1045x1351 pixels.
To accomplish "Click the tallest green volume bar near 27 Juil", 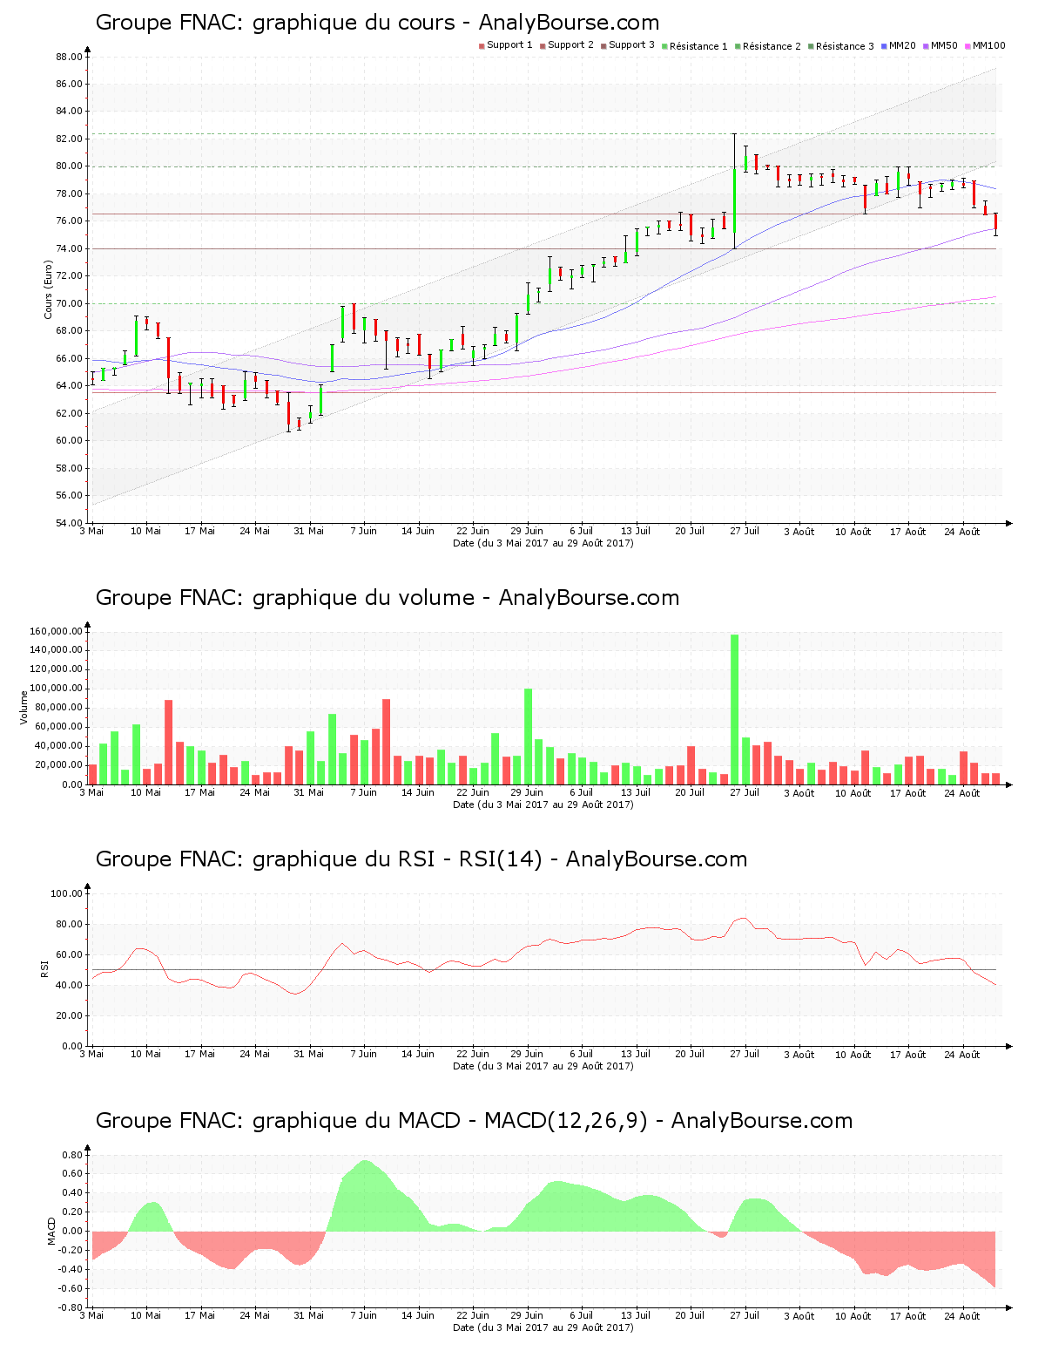I will point(734,709).
